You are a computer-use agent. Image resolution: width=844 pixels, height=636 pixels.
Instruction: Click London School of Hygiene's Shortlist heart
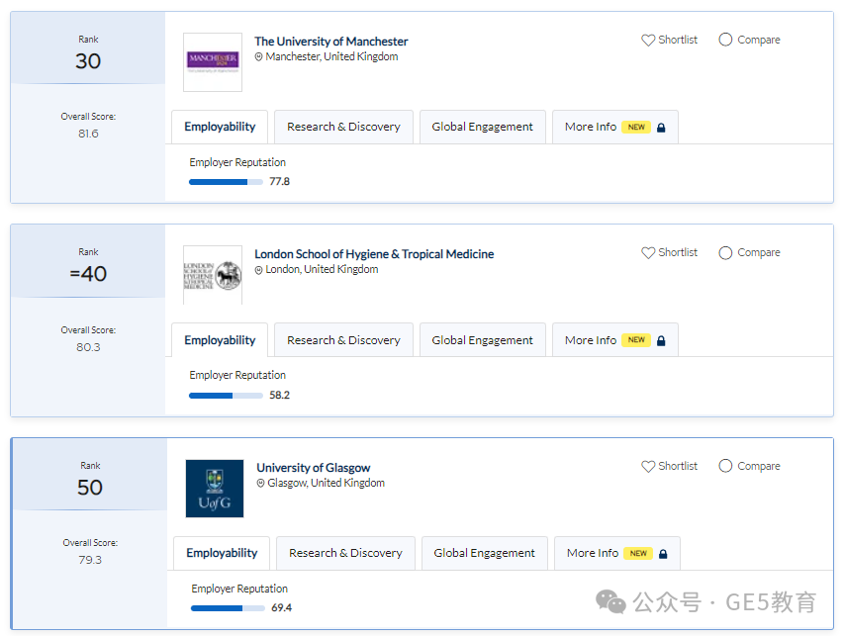pos(648,253)
